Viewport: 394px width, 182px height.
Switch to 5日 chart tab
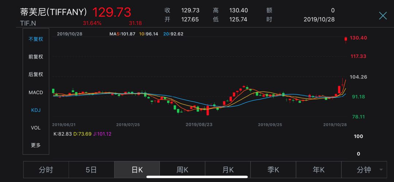pos(92,170)
